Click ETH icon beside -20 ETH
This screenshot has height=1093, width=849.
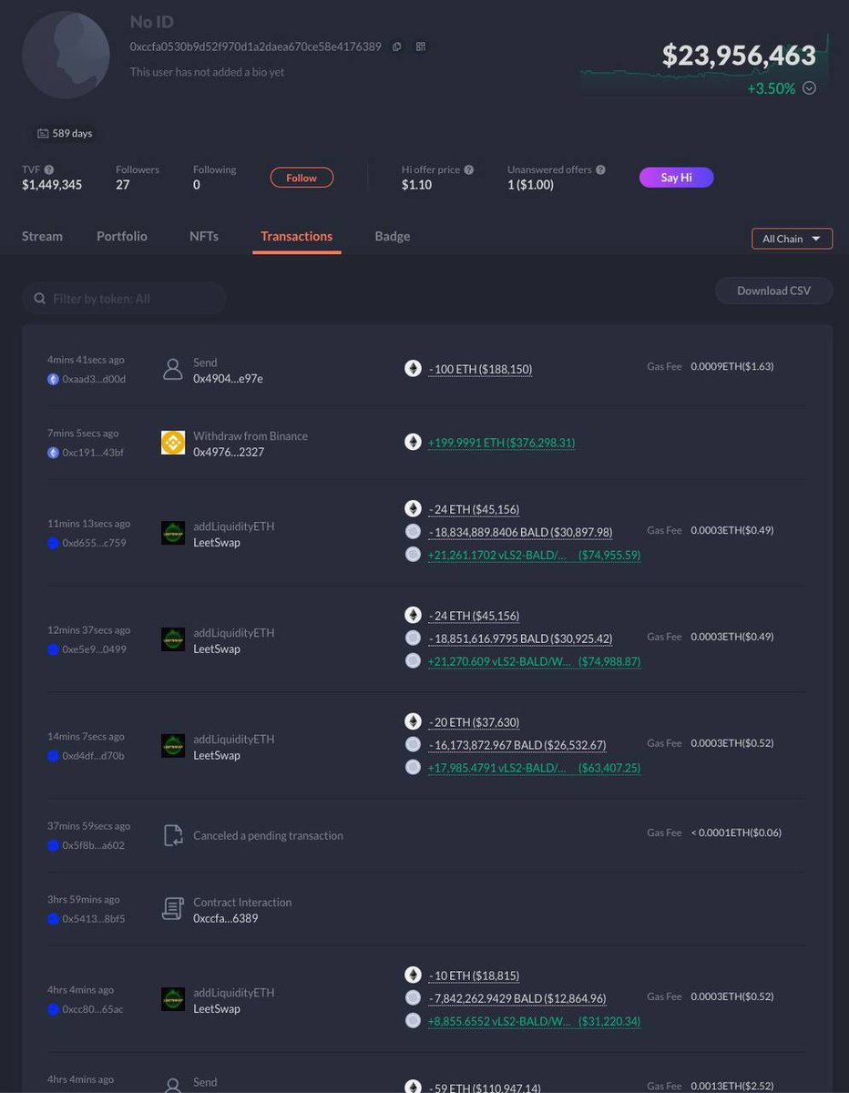(413, 721)
